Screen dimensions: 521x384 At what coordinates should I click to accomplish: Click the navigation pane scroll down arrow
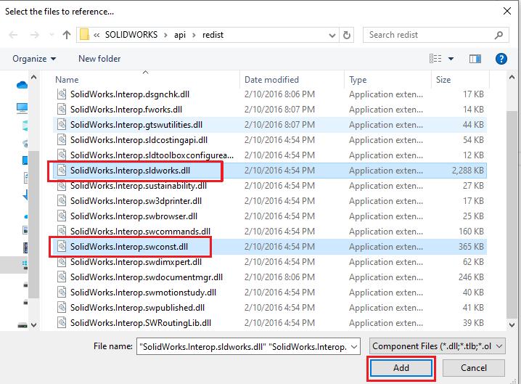(x=33, y=324)
